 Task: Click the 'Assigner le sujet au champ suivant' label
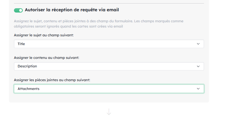tap(44, 35)
